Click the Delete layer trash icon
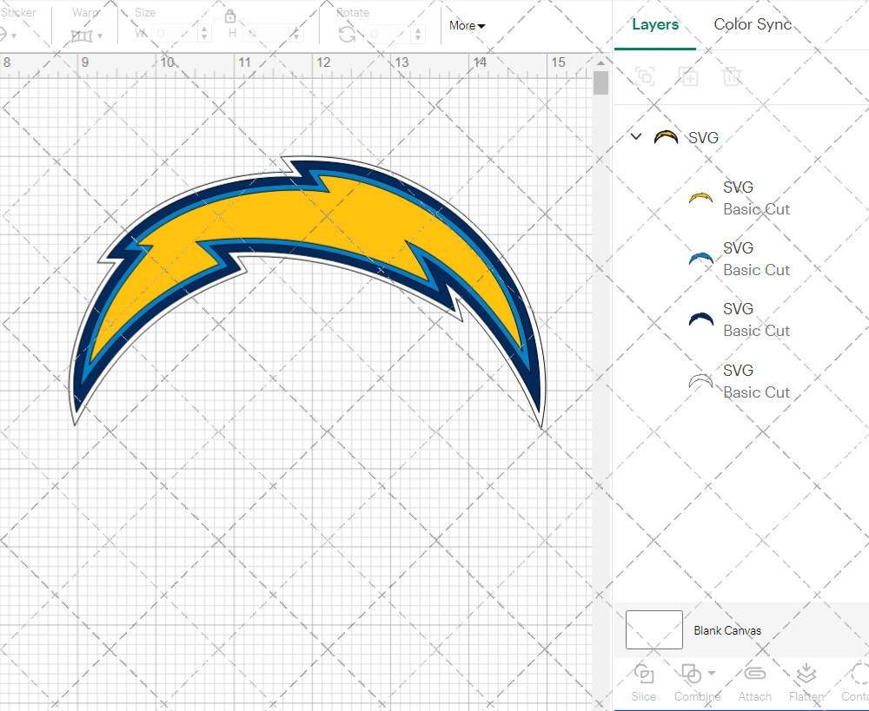The image size is (869, 711). click(732, 76)
